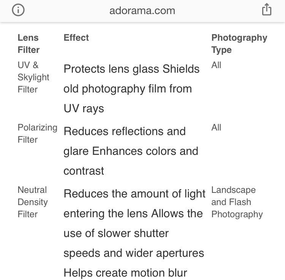Click the 'Protects lens glass Shields' text line
The width and height of the screenshot is (285, 280).
131,69
